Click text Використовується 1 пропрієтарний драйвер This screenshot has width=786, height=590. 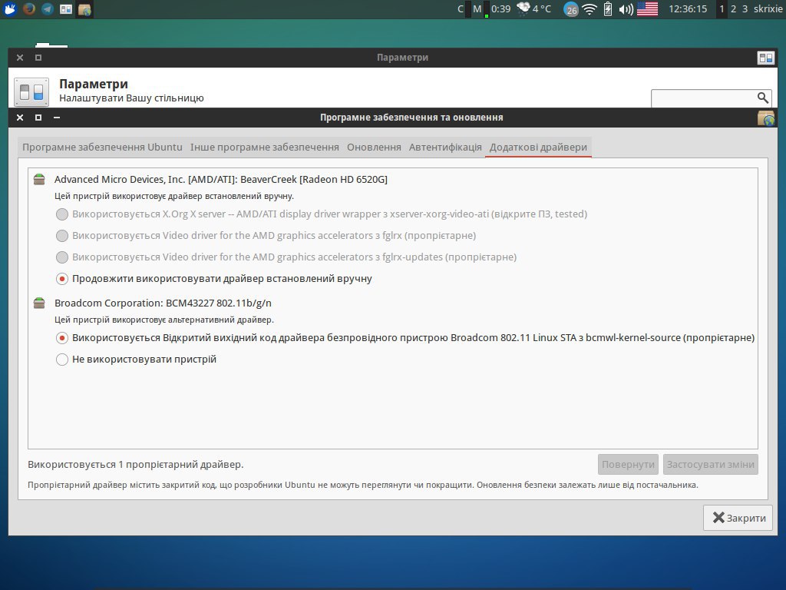(x=135, y=465)
